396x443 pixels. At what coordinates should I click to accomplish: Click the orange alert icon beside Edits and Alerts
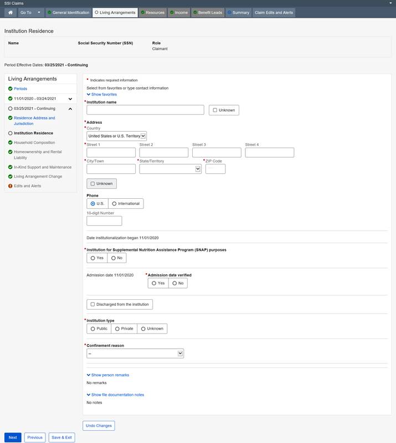pyautogui.click(x=10, y=186)
